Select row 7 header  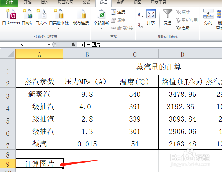pos(8,143)
